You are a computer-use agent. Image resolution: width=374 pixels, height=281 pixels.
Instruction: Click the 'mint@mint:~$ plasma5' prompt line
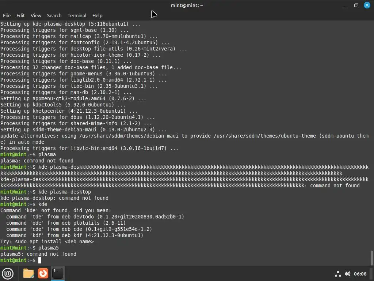29,248
